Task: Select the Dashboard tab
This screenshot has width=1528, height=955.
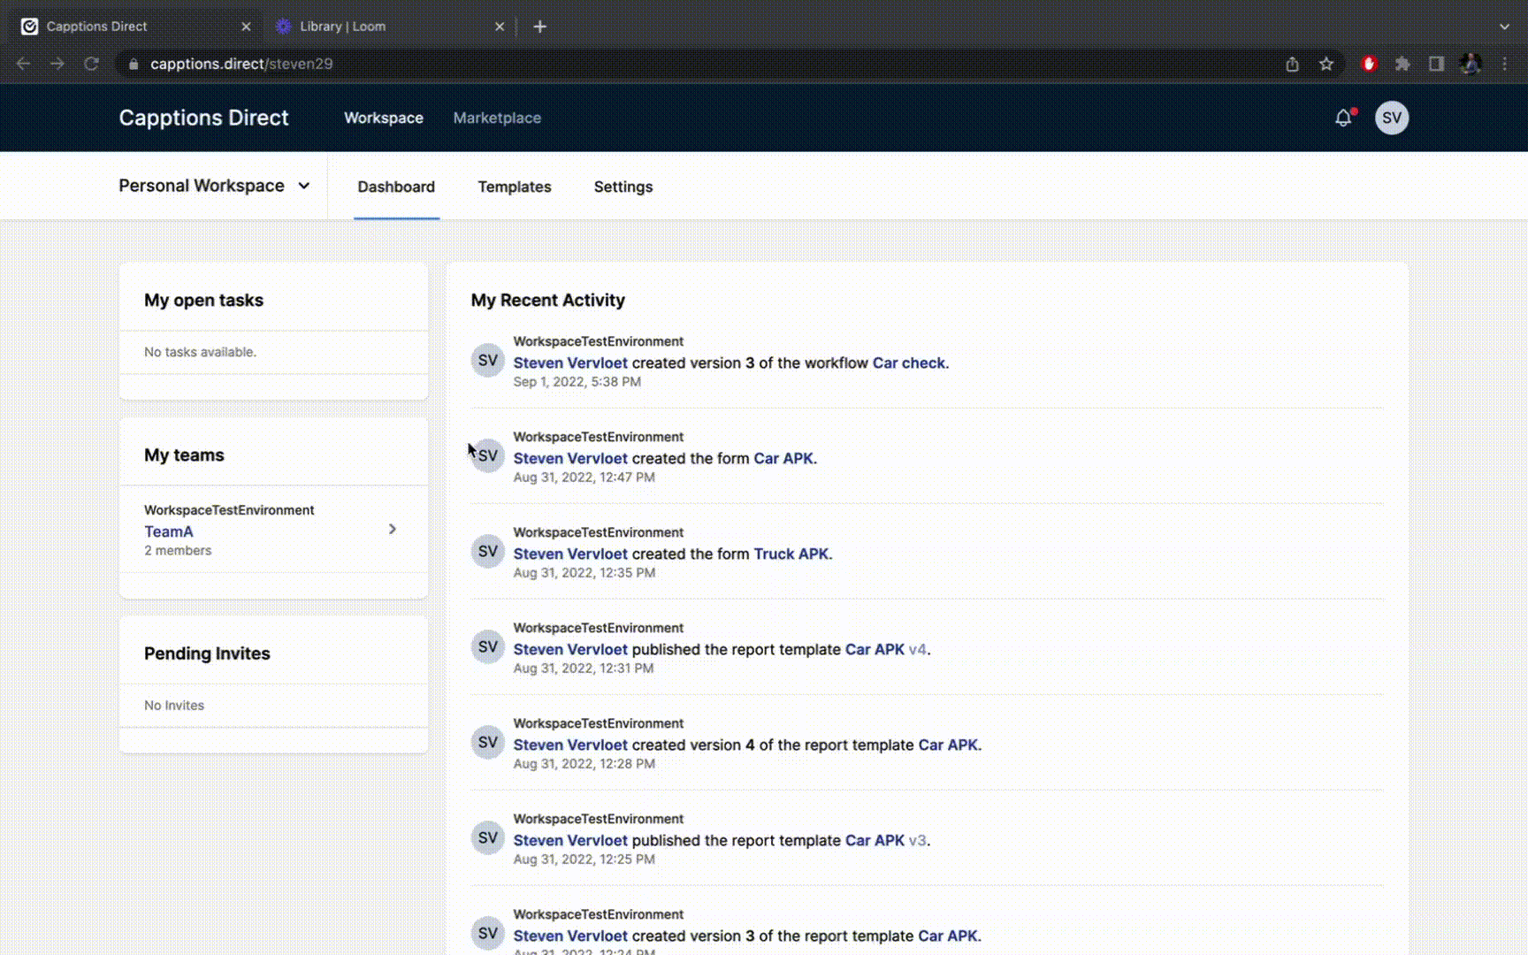Action: (396, 187)
